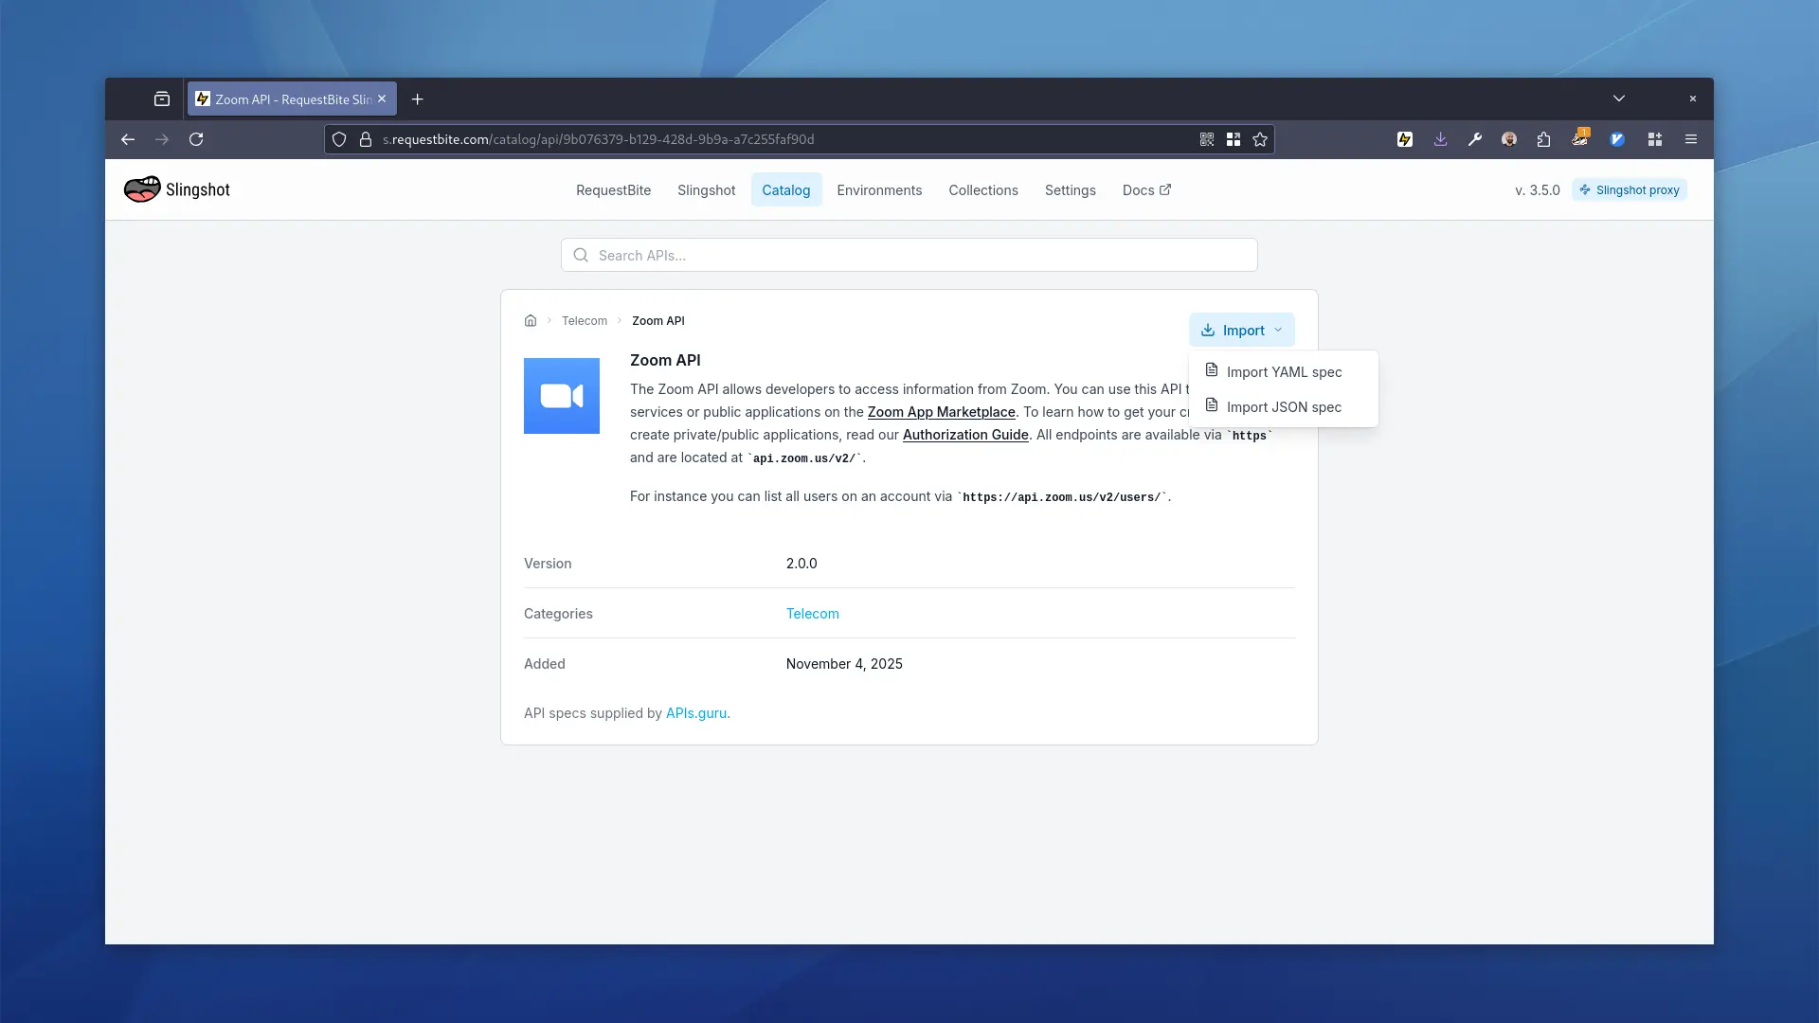Viewport: 1819px width, 1023px height.
Task: Follow the APIs.guru link
Action: point(696,712)
